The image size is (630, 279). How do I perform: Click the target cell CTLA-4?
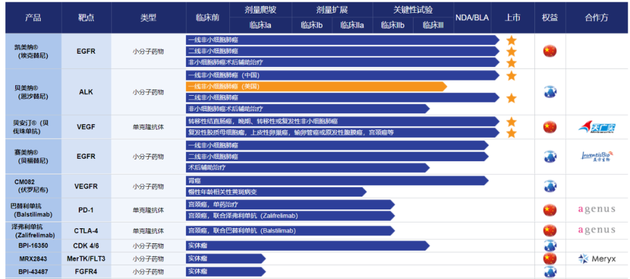86,231
